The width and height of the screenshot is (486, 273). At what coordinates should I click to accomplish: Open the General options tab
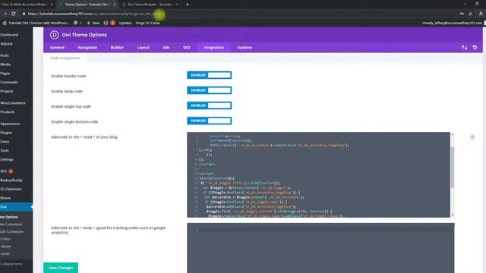tap(57, 48)
